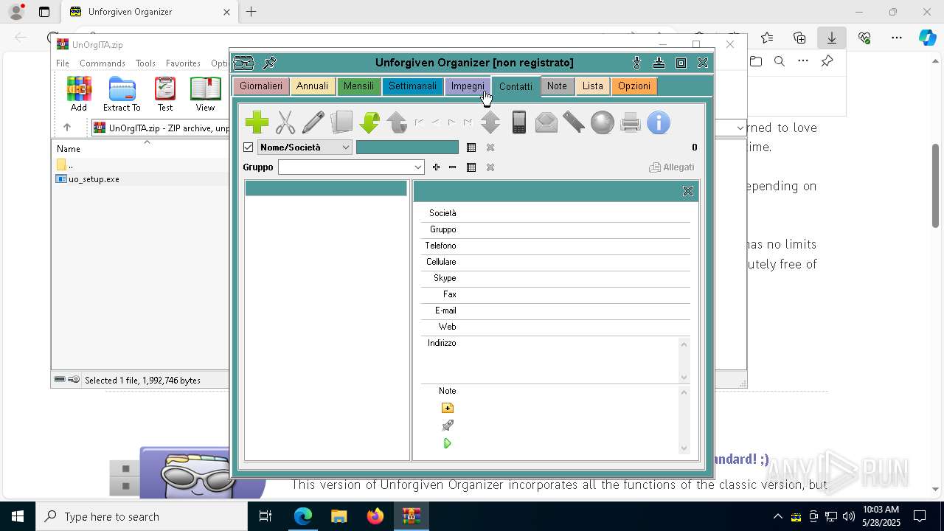This screenshot has width=944, height=531.
Task: Click WinRAR View button
Action: tap(205, 94)
